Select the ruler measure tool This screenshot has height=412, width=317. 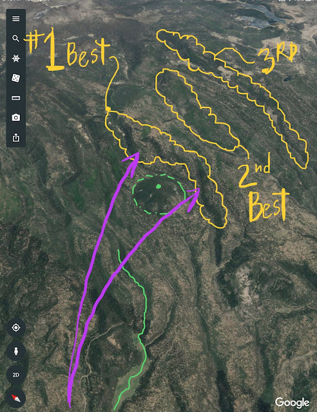pos(15,98)
